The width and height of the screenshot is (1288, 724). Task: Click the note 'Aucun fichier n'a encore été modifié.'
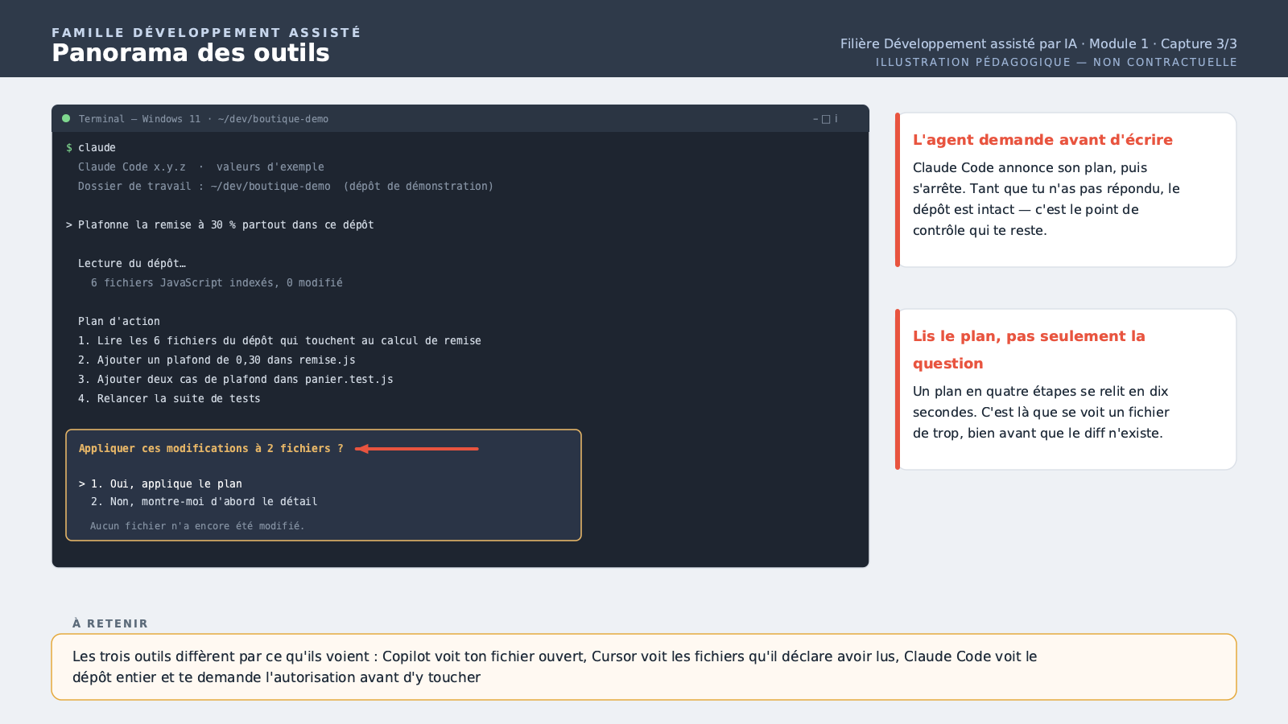[197, 526]
